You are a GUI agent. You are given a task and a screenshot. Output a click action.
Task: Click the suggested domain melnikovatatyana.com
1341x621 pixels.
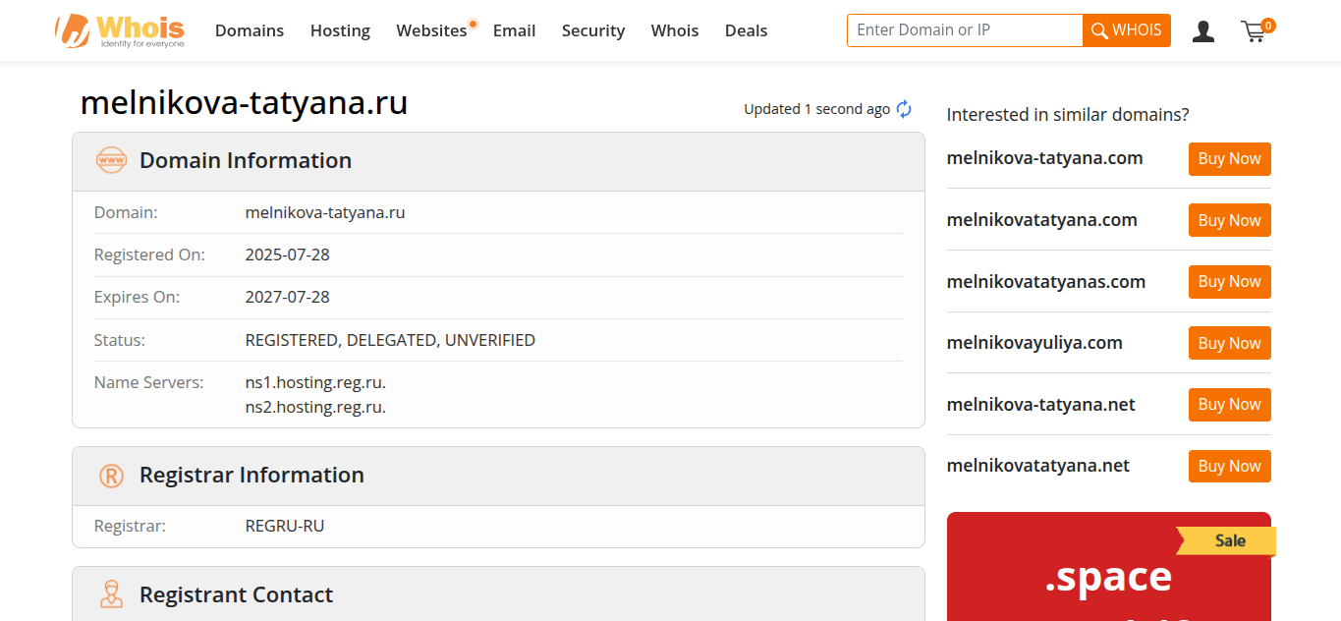1041,220
